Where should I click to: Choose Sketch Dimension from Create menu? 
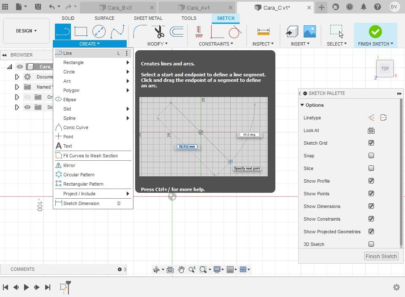click(x=93, y=203)
